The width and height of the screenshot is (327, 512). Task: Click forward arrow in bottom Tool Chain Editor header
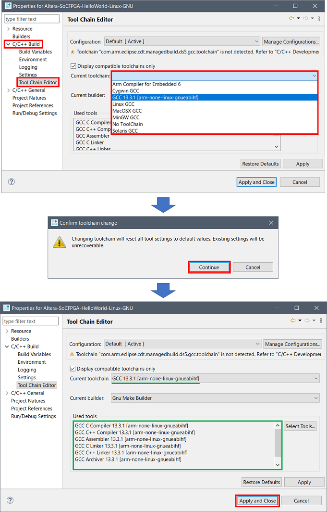click(307, 320)
